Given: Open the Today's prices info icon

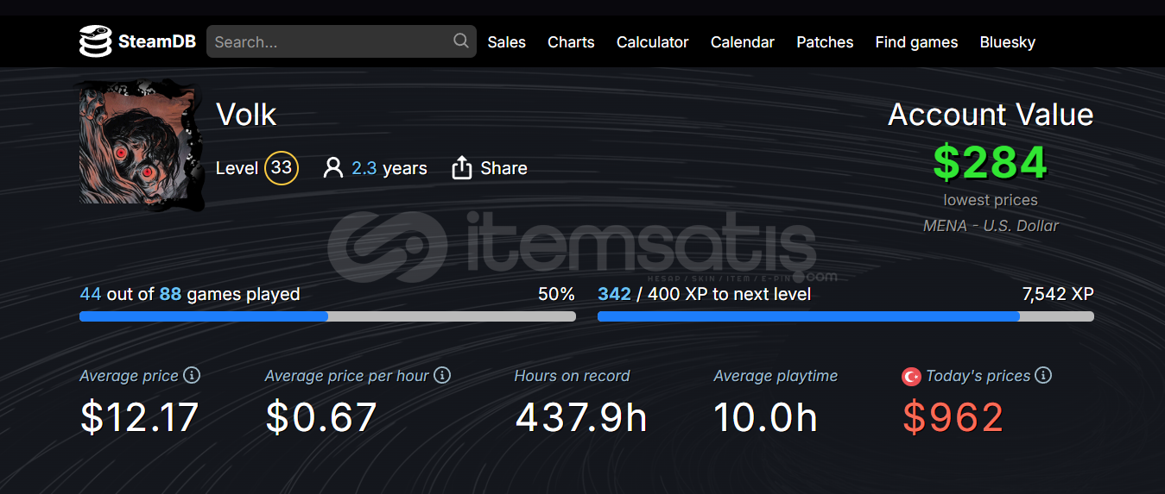Looking at the screenshot, I should (x=1043, y=375).
